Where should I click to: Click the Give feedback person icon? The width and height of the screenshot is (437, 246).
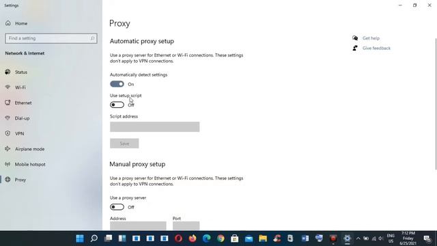click(x=355, y=48)
